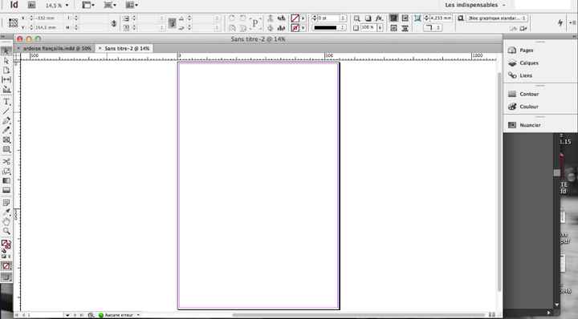The image size is (578, 319).
Task: Click the fx effects icon
Action: pyautogui.click(x=379, y=18)
